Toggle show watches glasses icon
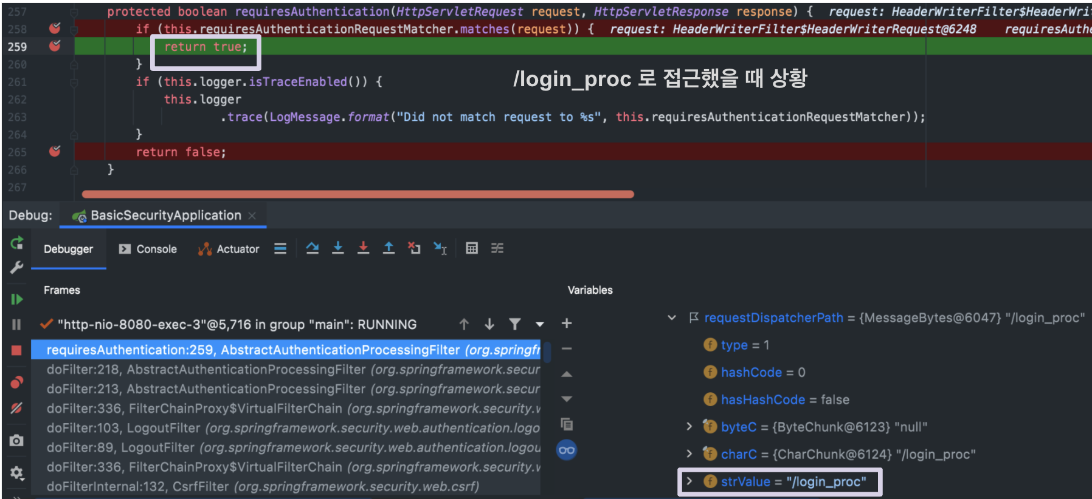 pos(567,450)
